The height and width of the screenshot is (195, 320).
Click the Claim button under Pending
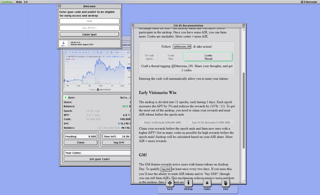point(81,143)
